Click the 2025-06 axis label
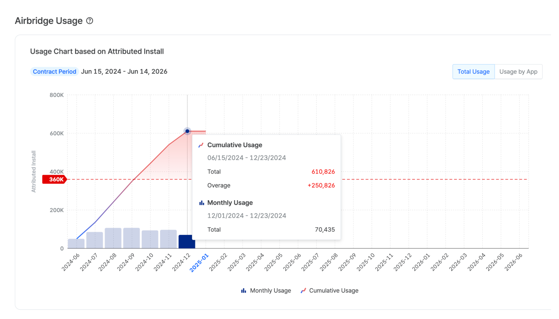 point(291,262)
